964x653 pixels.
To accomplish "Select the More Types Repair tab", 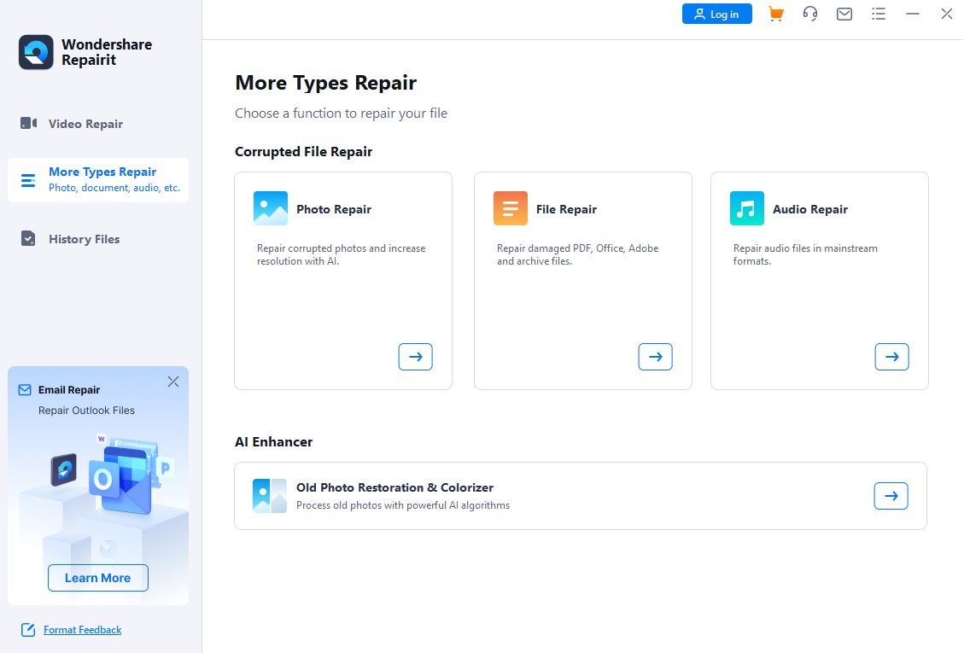I will [98, 179].
